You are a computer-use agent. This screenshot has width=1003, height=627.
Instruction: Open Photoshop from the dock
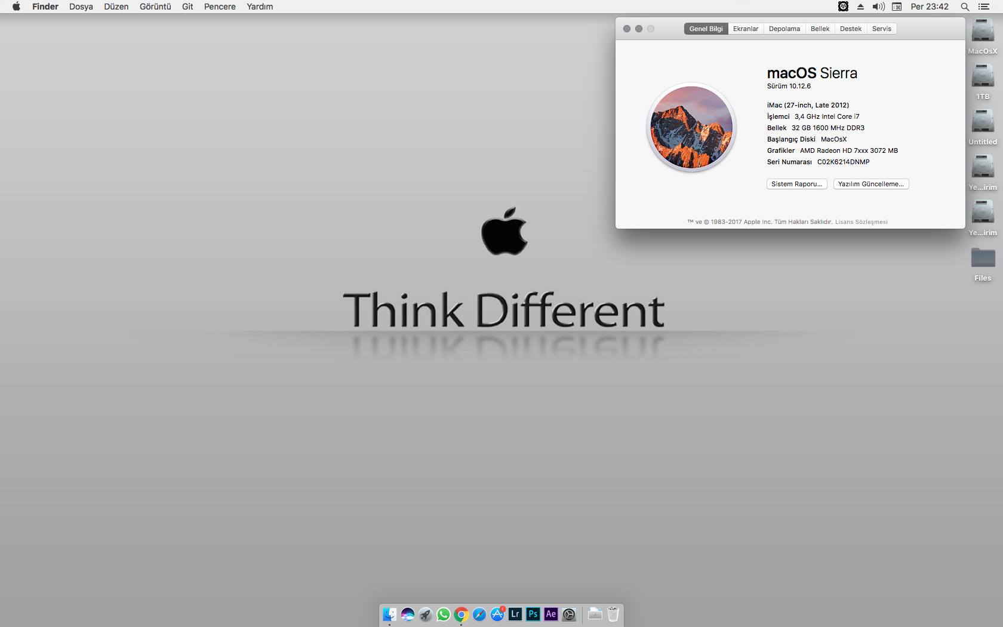(x=533, y=614)
